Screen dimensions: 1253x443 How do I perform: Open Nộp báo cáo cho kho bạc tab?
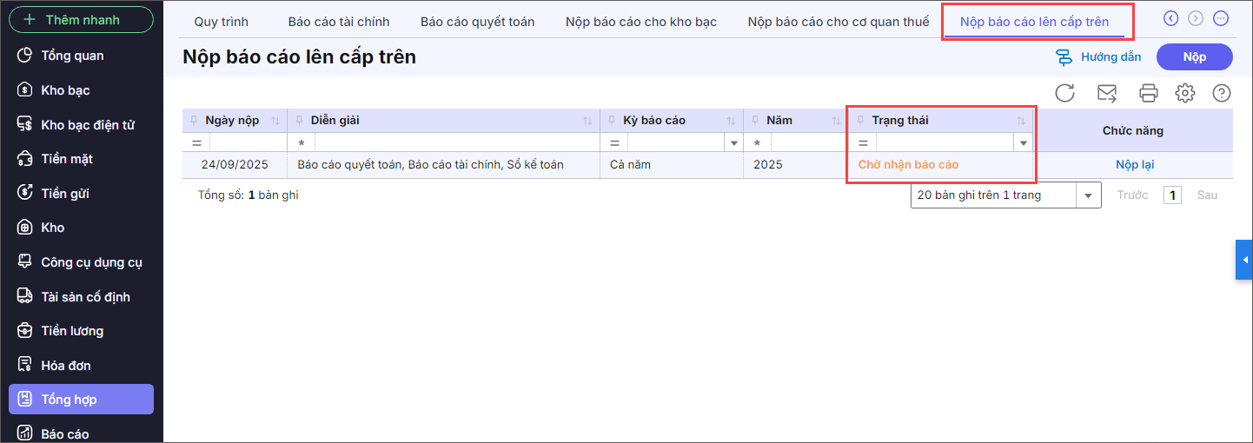pyautogui.click(x=640, y=22)
